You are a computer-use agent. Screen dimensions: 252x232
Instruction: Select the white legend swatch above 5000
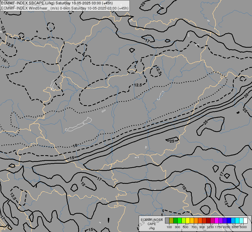pyautogui.click(x=245, y=220)
